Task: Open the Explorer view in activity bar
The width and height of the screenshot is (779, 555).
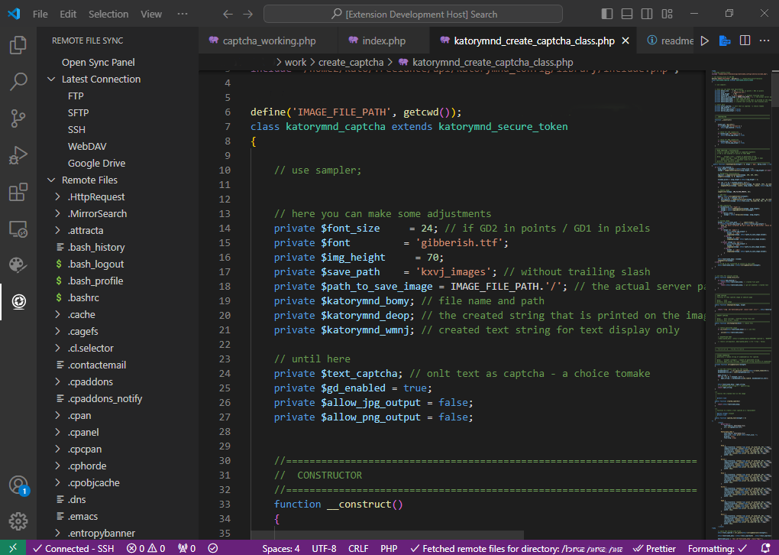Action: point(18,45)
